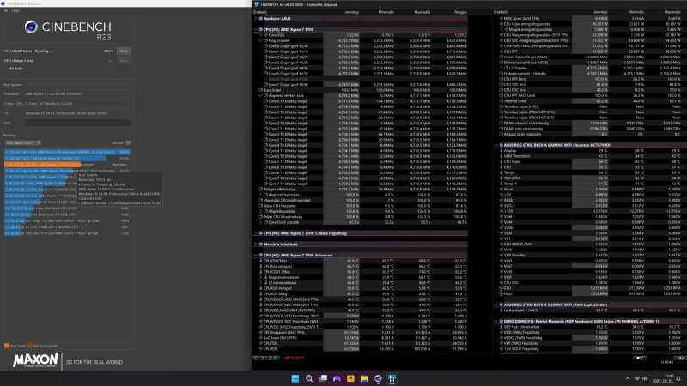The height and width of the screenshot is (386, 687).
Task: Select the Threadripper 2990WX ranking entry
Action: click(67, 152)
